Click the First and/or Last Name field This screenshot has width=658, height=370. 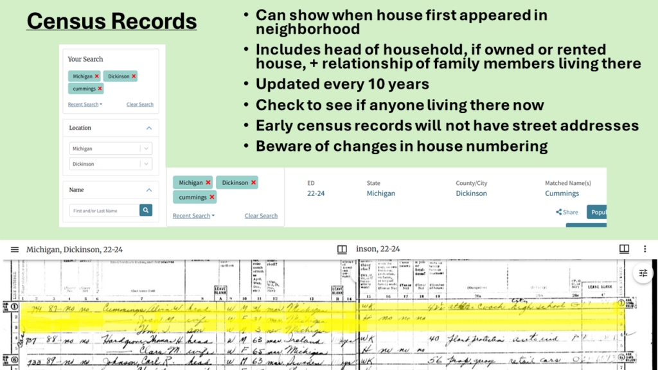tap(104, 211)
